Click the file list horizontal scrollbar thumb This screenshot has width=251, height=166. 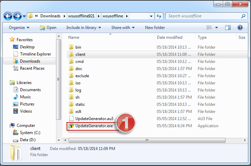point(147,140)
